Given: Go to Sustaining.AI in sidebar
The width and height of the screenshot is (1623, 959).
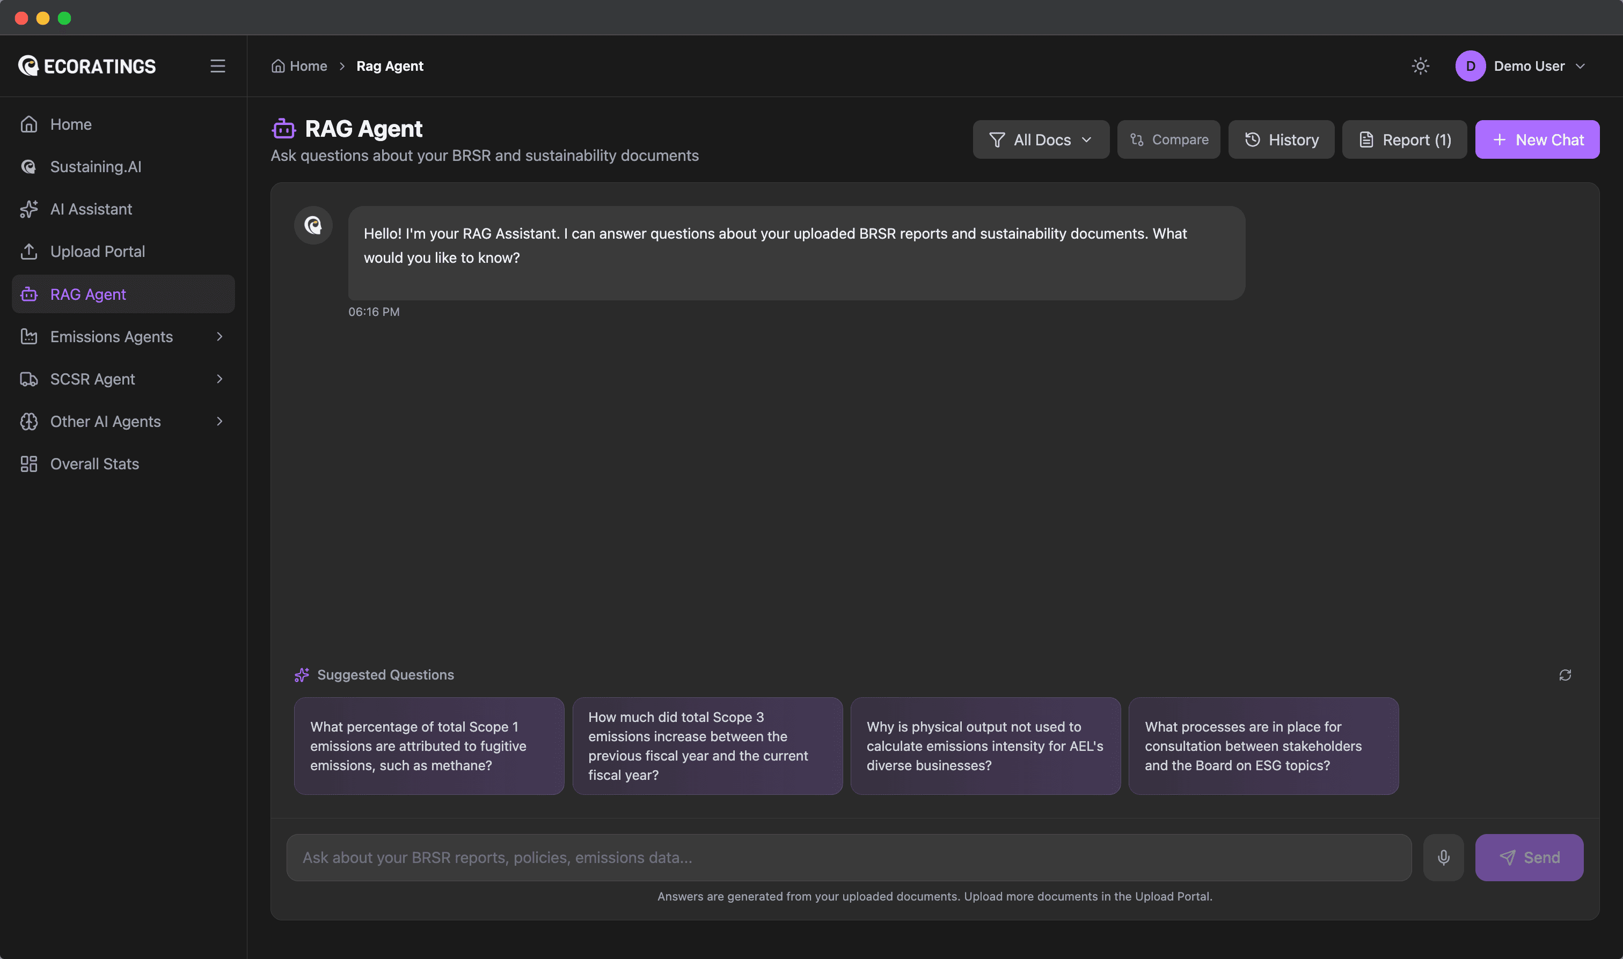Looking at the screenshot, I should pyautogui.click(x=95, y=167).
